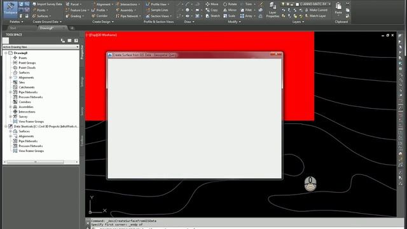
Task: Open the Prospector vertical tab
Action: tap(82, 52)
